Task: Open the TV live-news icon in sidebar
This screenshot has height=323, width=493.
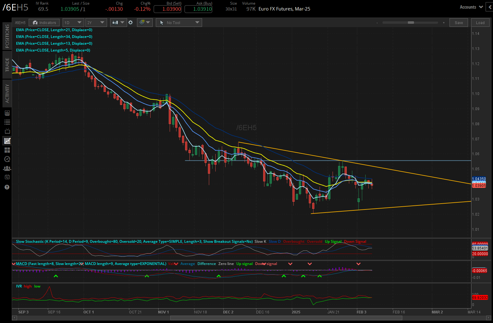Action: pyautogui.click(x=7, y=131)
